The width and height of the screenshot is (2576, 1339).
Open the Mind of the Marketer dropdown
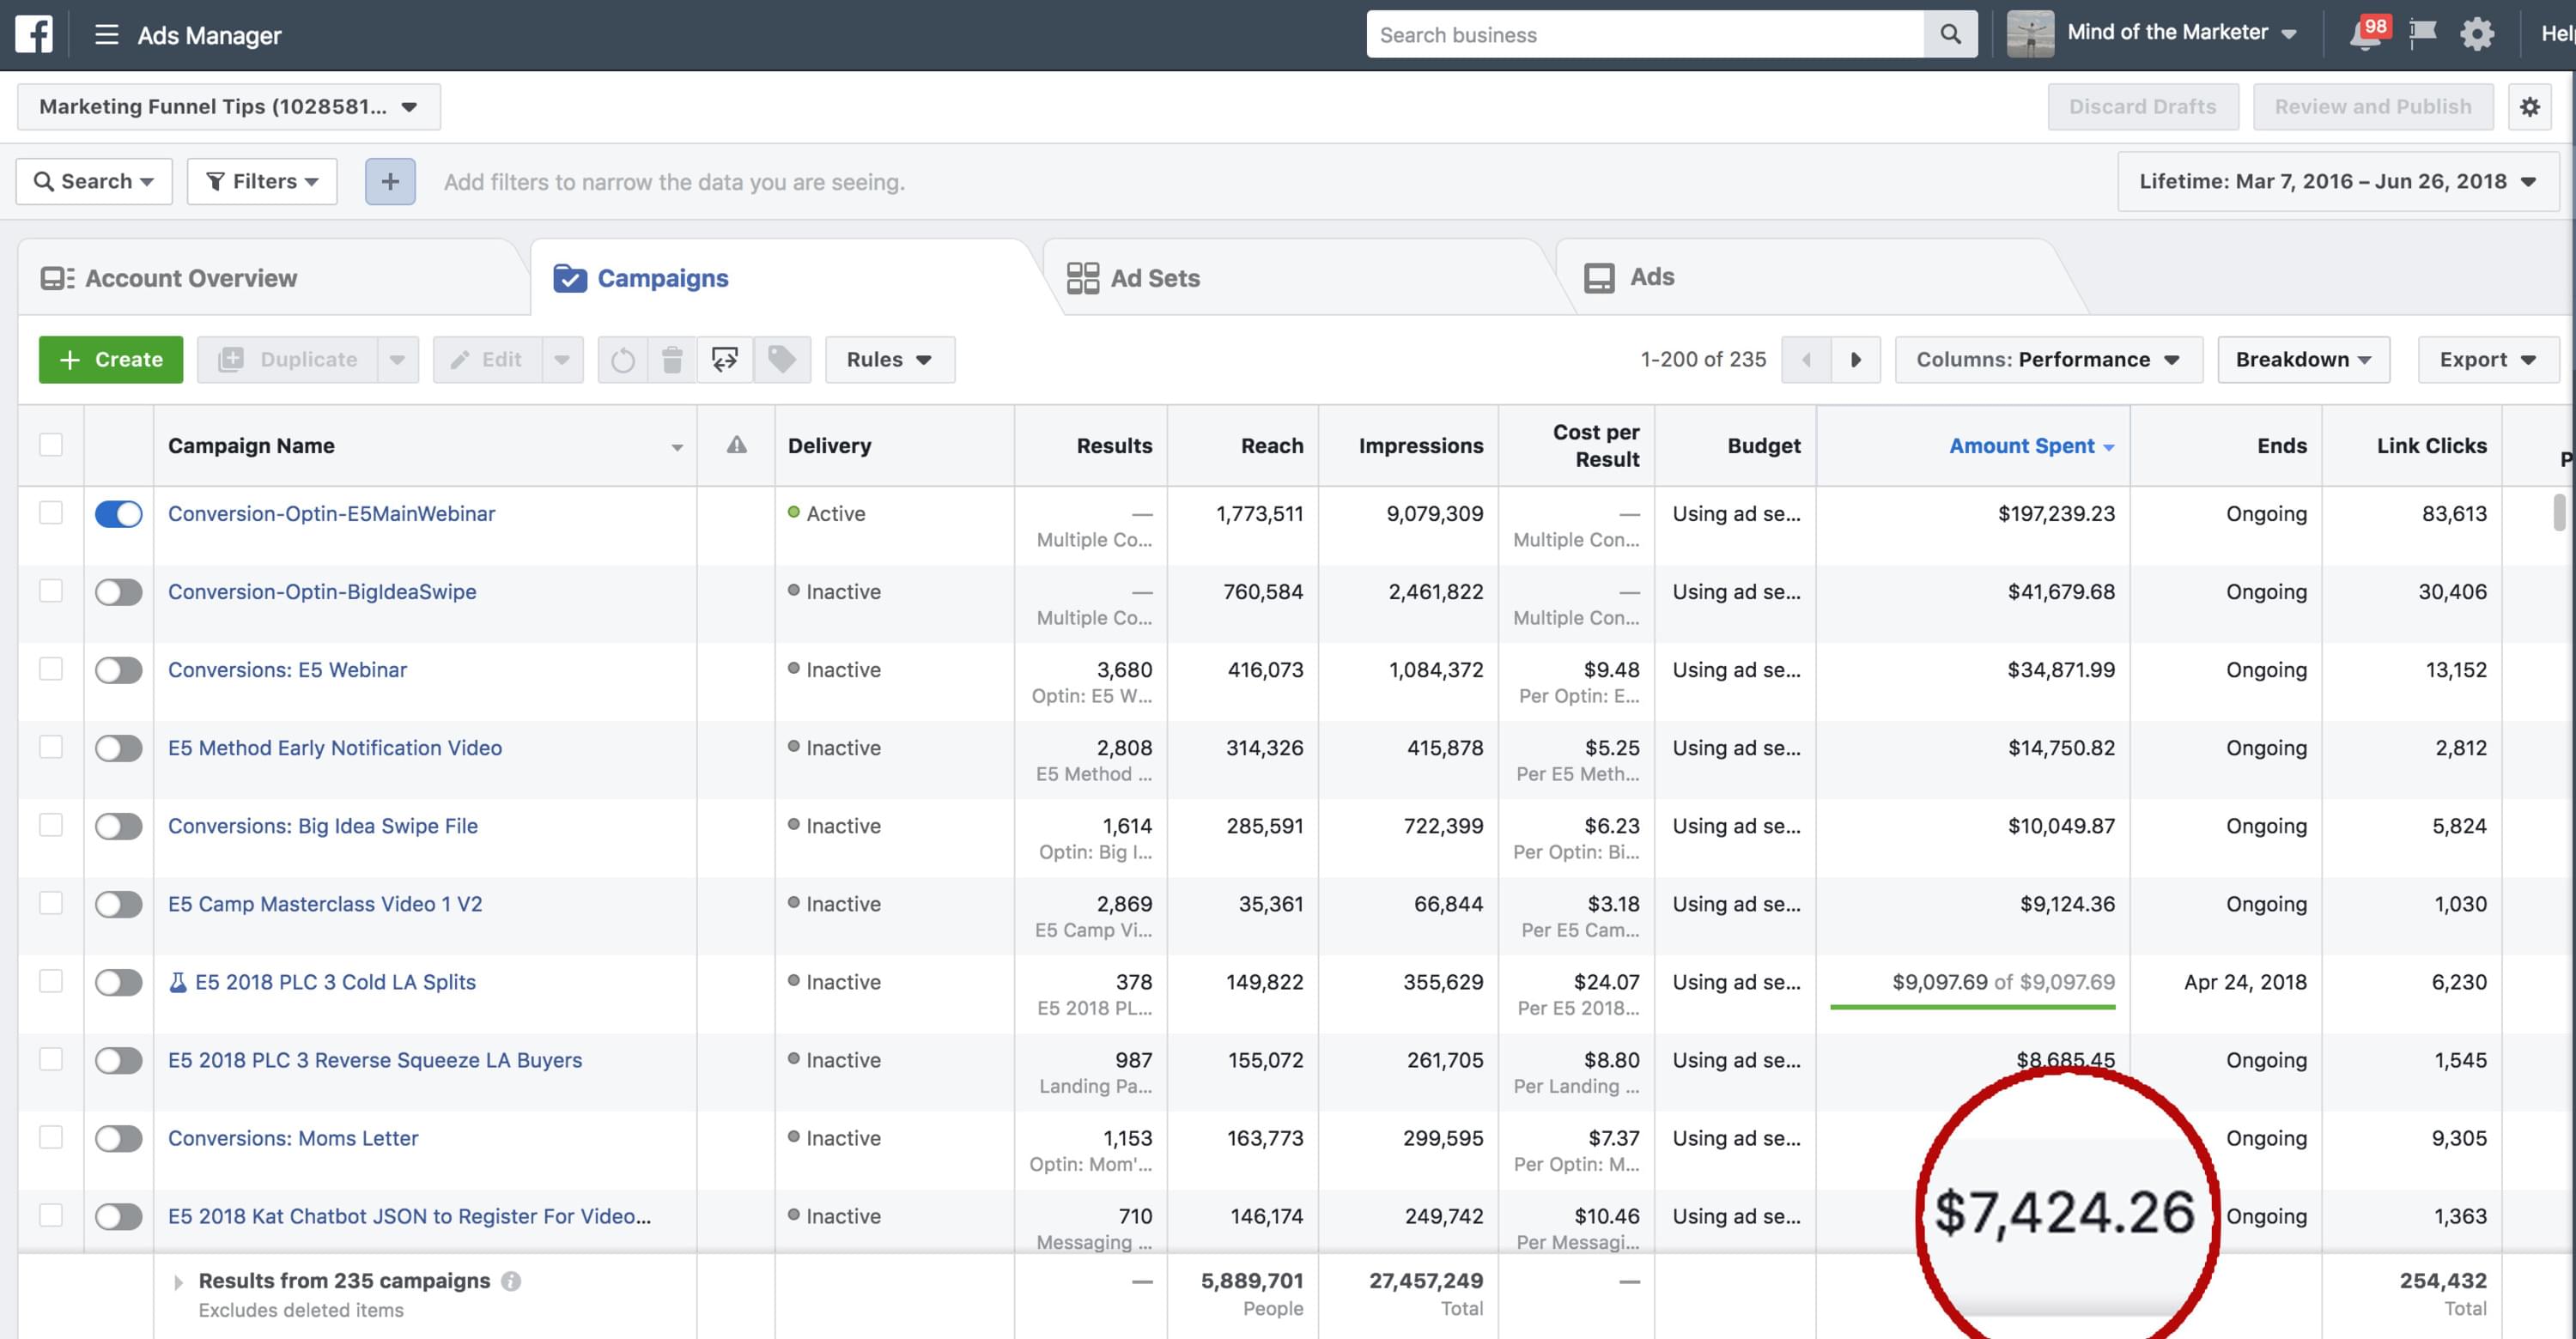point(2182,33)
